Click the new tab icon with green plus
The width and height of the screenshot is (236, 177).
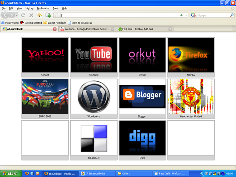[x=48, y=15]
